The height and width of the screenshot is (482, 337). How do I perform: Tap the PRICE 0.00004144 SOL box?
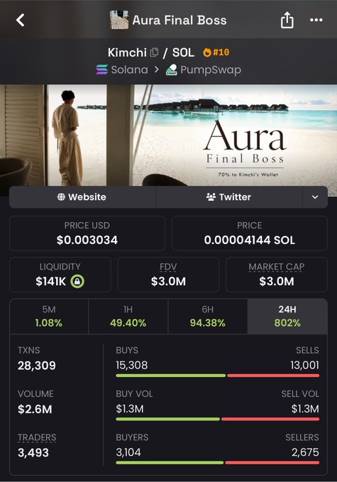(250, 233)
